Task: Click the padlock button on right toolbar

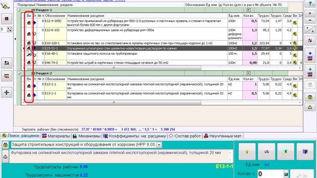Action: tap(310, 97)
